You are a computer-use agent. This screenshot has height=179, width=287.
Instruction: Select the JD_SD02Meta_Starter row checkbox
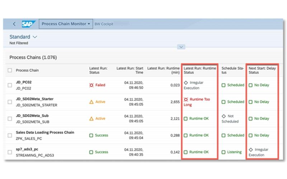[x=10, y=102]
